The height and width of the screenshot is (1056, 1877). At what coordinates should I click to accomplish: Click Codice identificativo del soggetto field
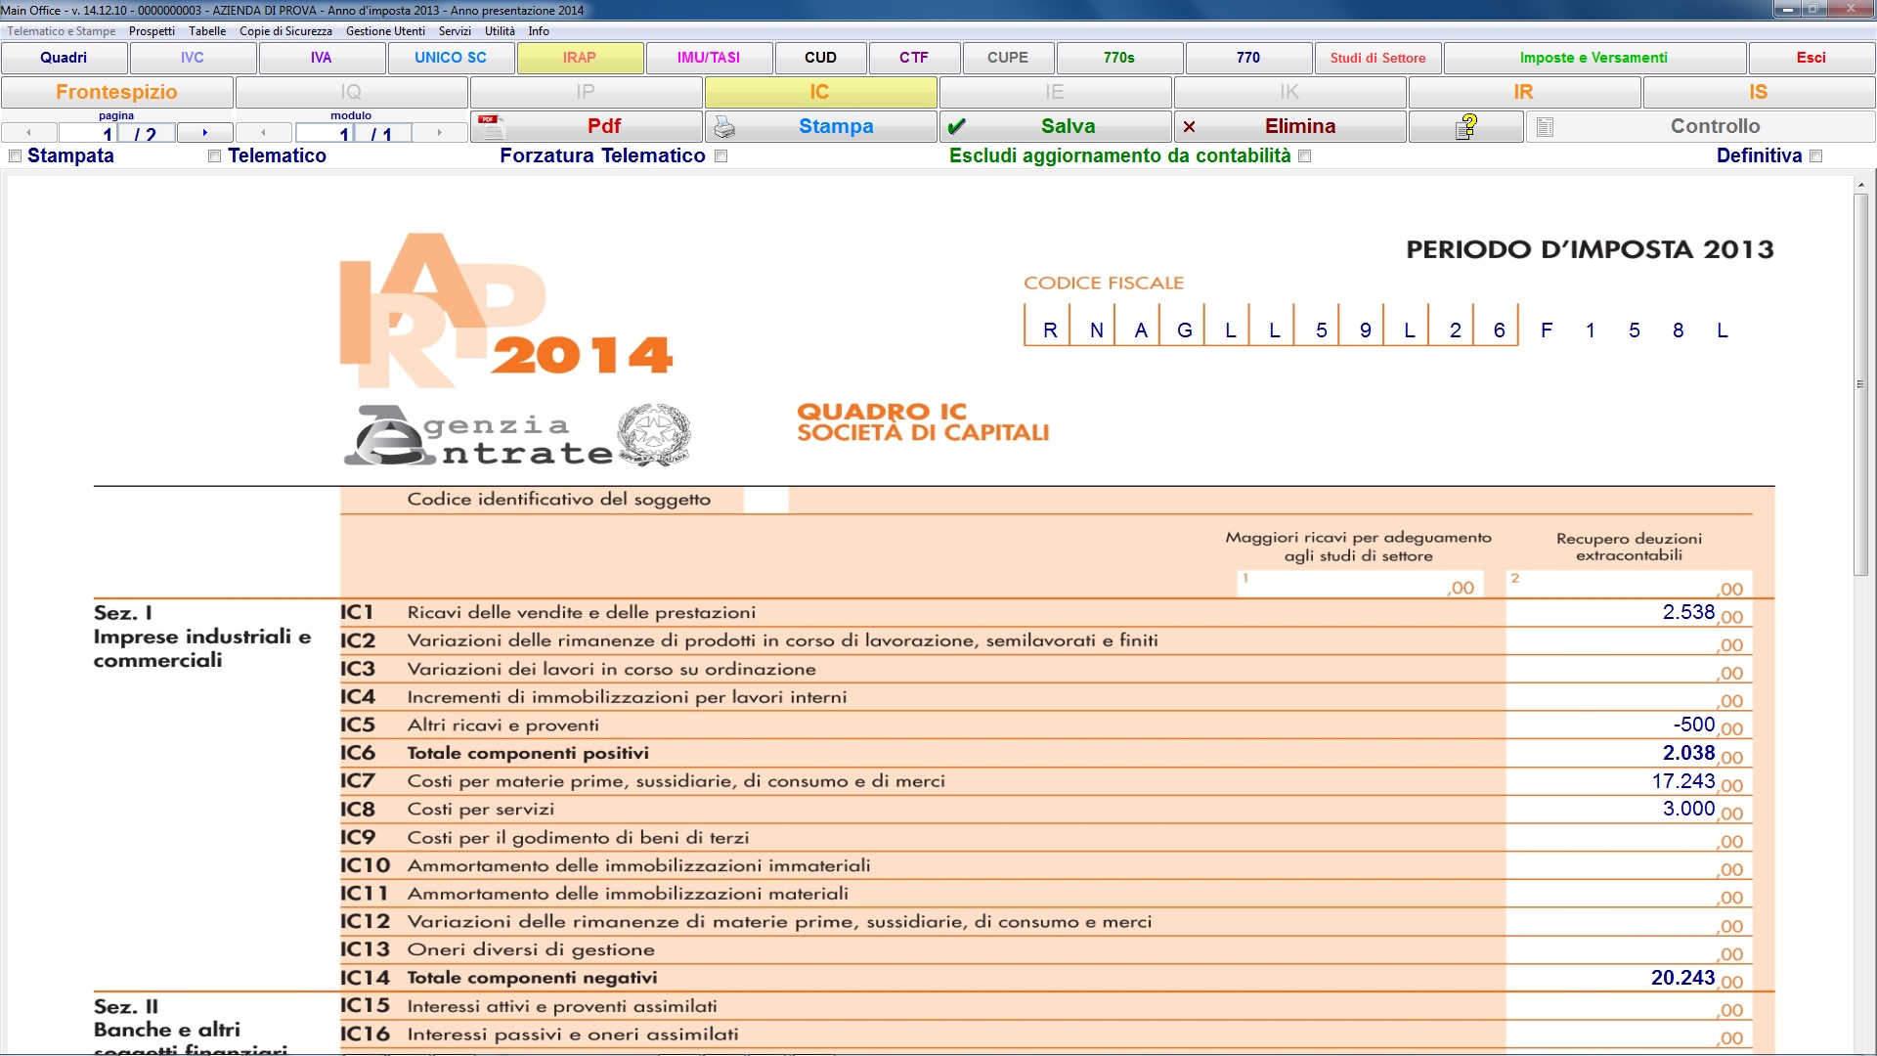(765, 500)
